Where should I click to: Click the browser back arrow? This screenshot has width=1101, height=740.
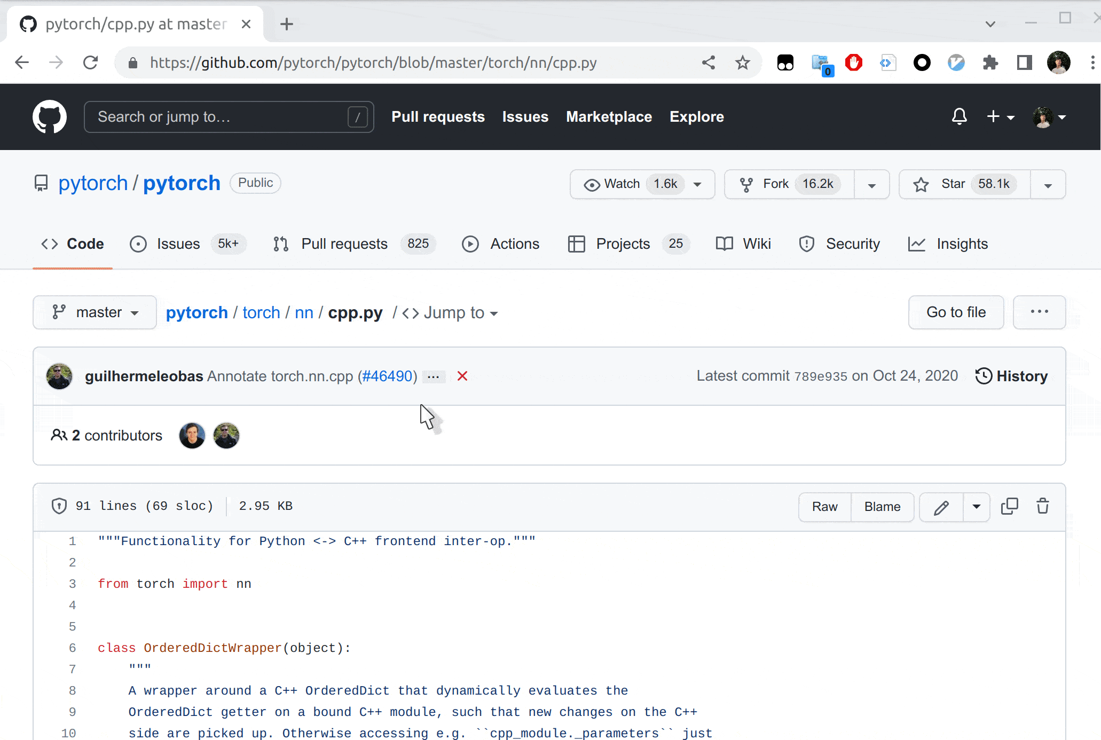click(x=22, y=62)
